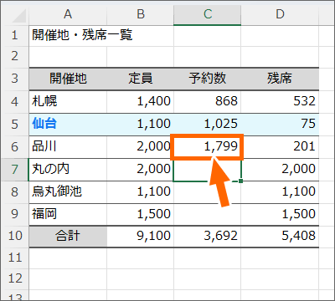Select column C header
The height and width of the screenshot is (301, 335).
207,14
